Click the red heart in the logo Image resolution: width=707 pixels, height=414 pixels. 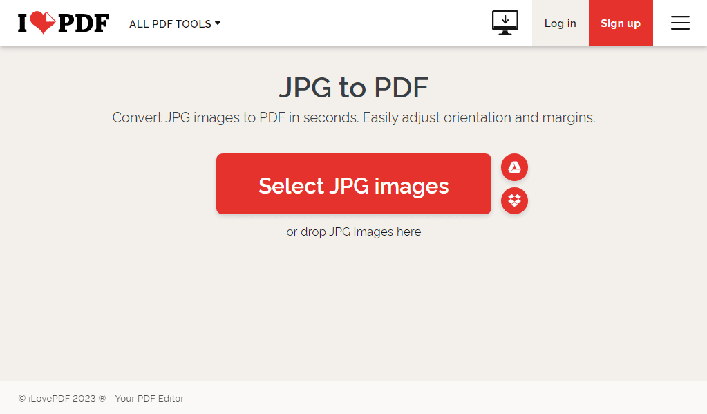pos(44,23)
